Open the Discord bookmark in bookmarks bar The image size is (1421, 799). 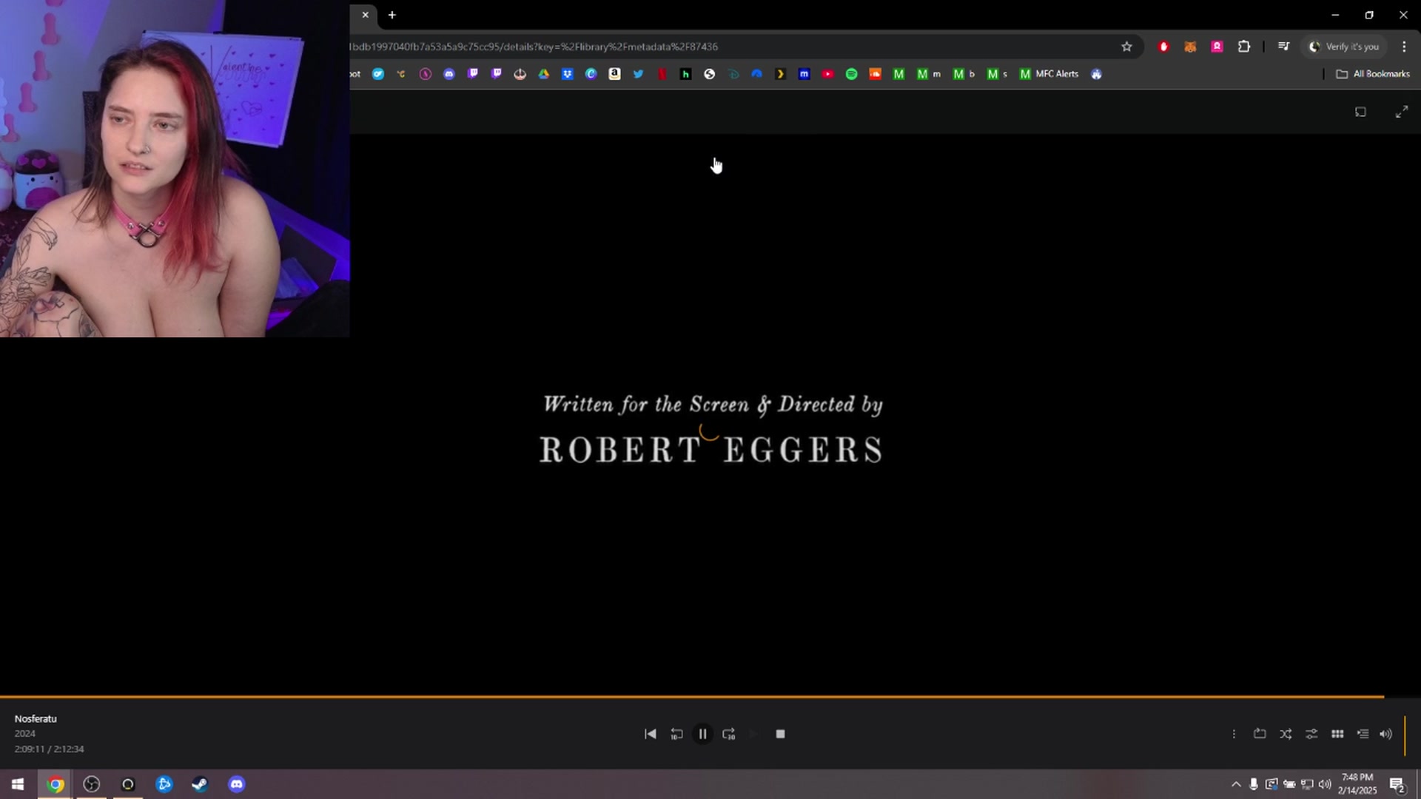pyautogui.click(x=449, y=74)
